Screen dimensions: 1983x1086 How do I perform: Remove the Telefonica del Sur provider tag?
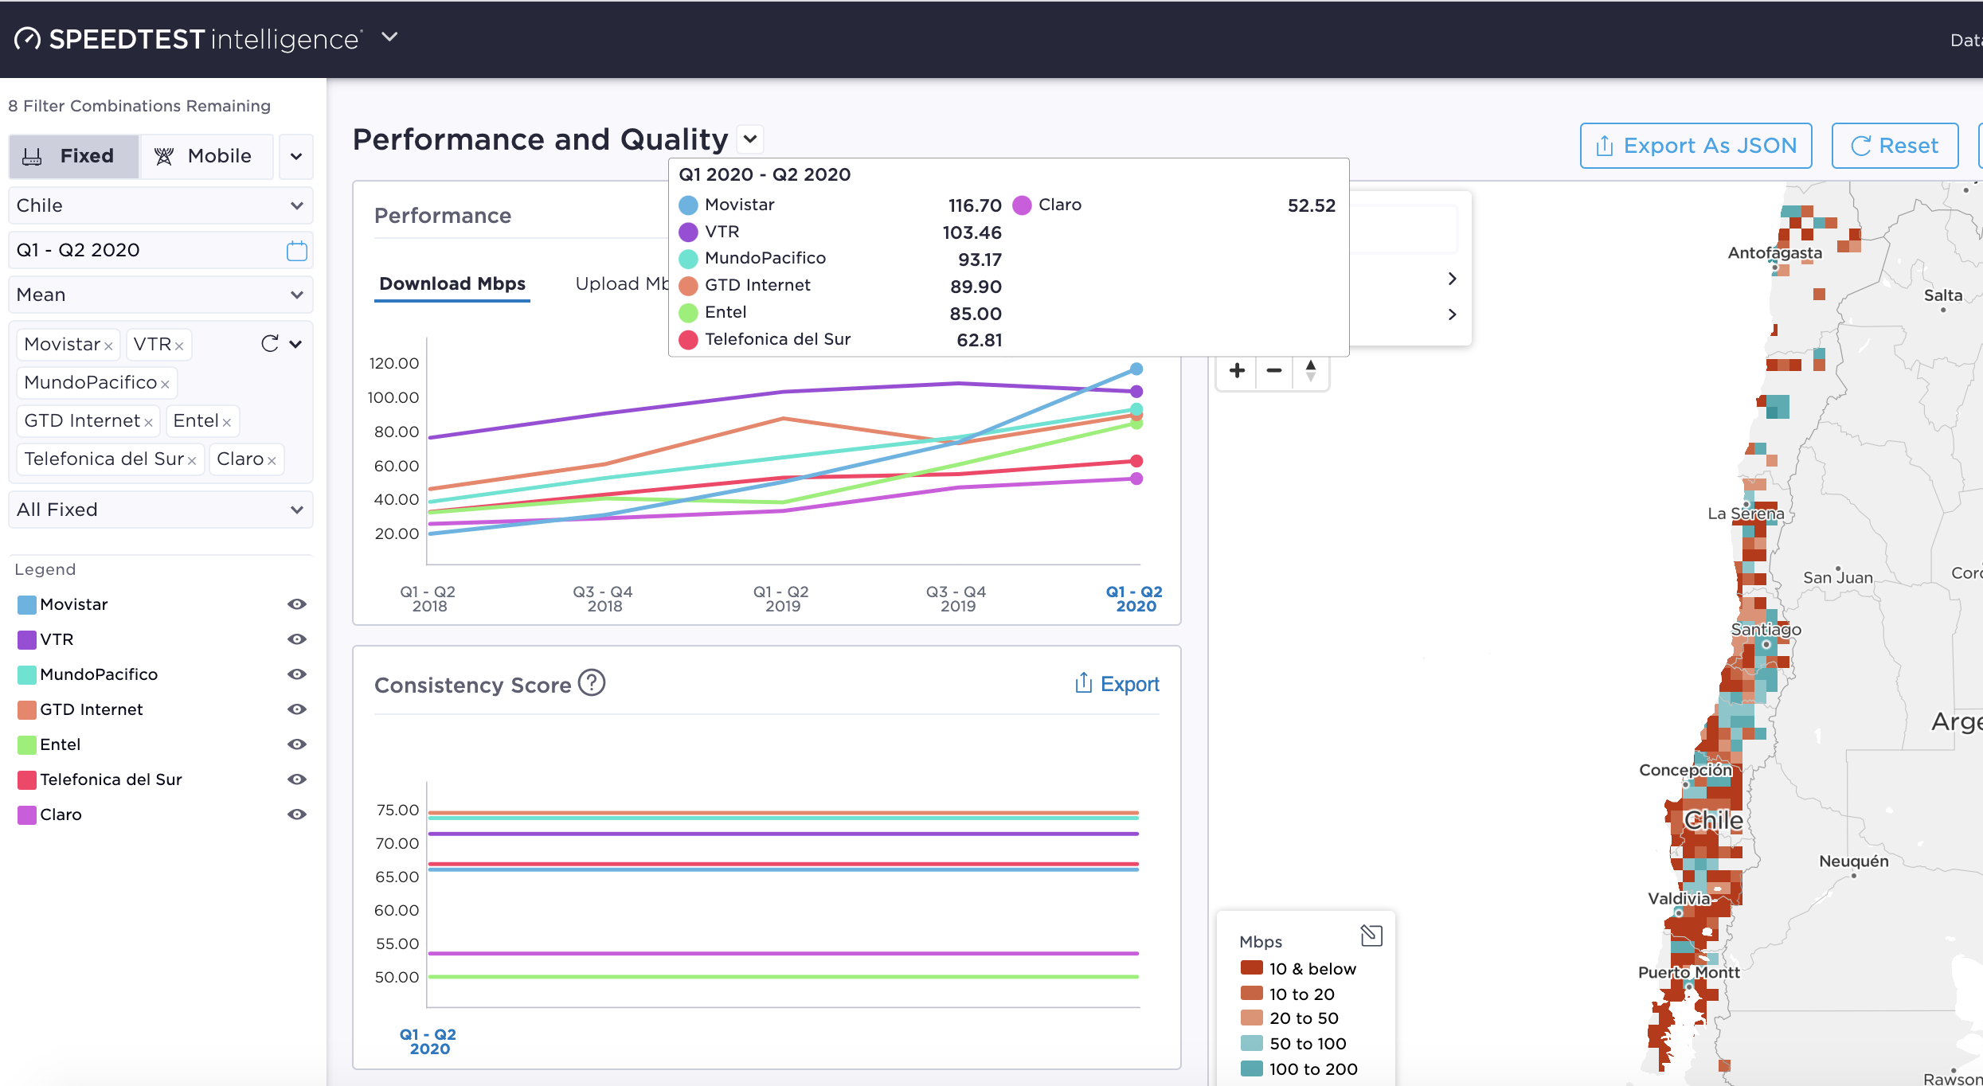point(192,461)
